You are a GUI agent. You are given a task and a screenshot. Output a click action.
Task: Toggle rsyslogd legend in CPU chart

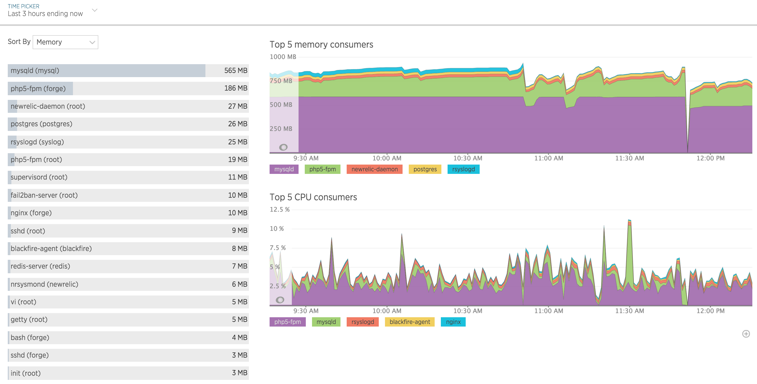(x=363, y=322)
